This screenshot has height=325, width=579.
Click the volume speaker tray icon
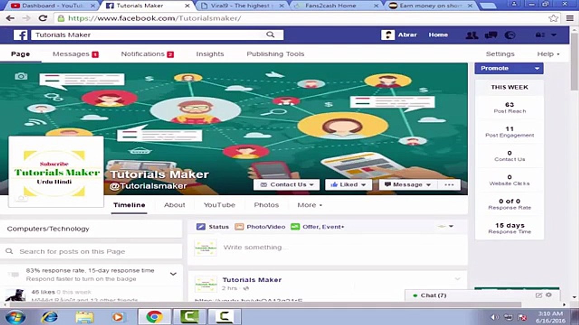coord(495,317)
